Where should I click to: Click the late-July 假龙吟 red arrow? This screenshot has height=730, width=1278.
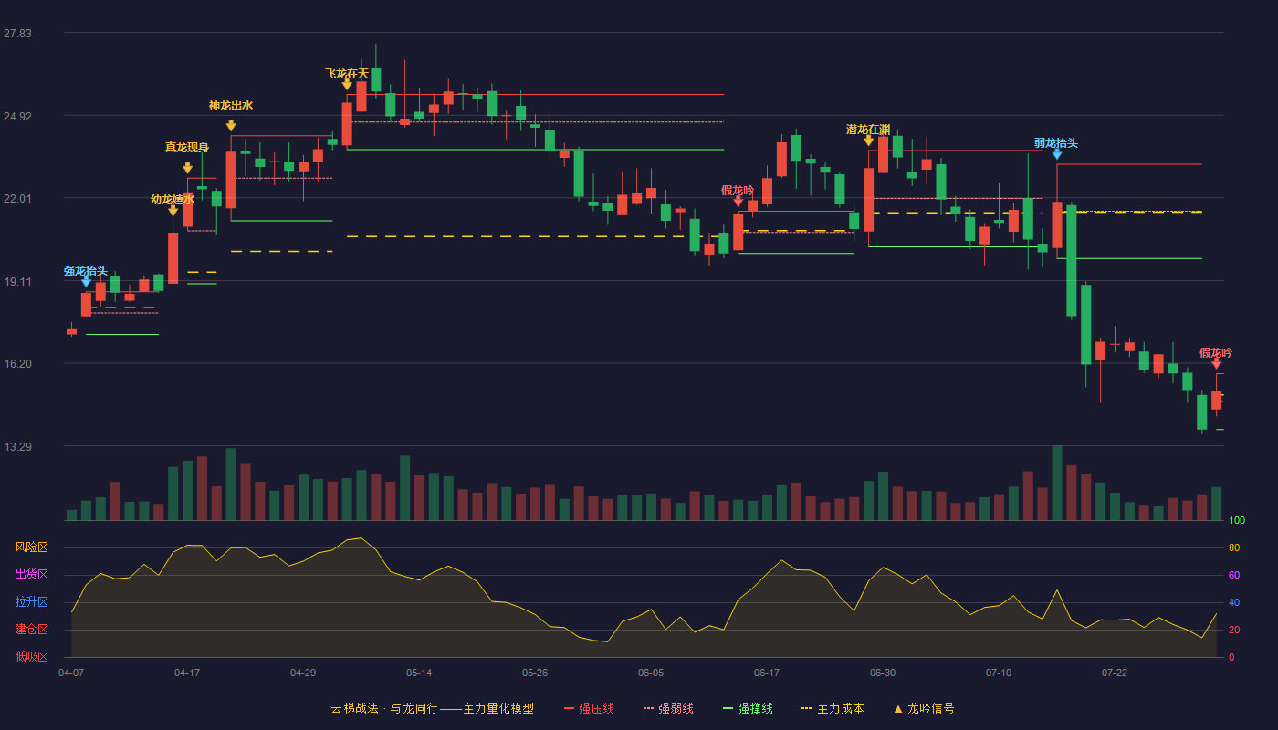1216,364
